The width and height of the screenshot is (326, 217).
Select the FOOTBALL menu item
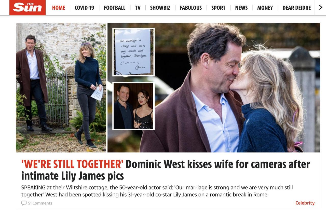(115, 8)
